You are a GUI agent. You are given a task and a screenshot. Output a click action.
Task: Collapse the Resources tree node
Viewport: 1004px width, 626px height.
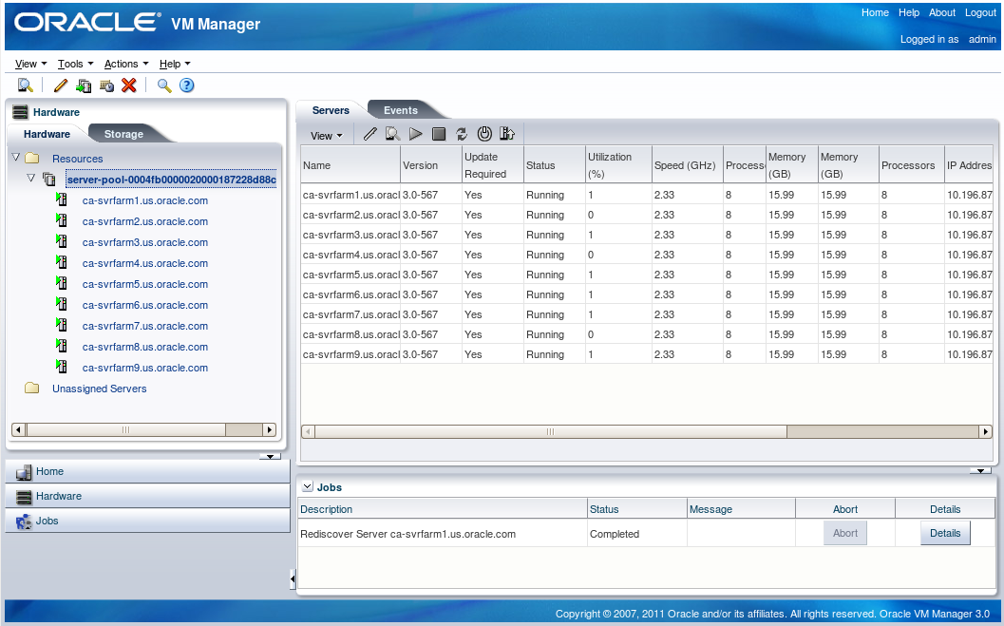click(x=16, y=158)
